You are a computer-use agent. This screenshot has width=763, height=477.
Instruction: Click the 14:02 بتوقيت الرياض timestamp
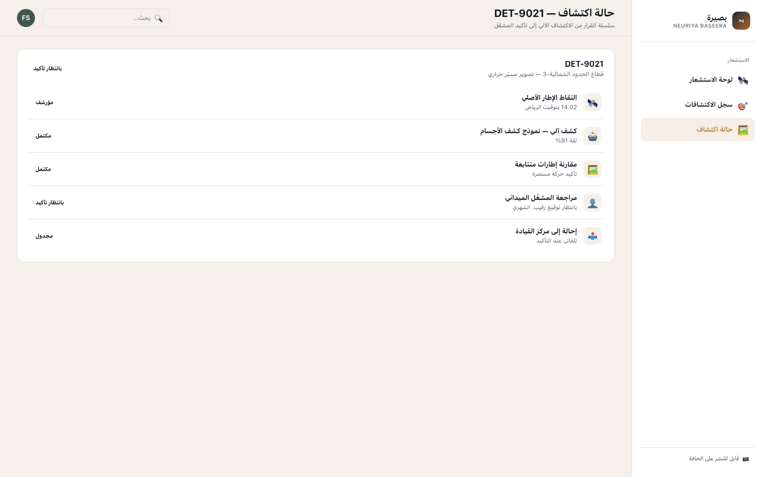[x=551, y=107]
